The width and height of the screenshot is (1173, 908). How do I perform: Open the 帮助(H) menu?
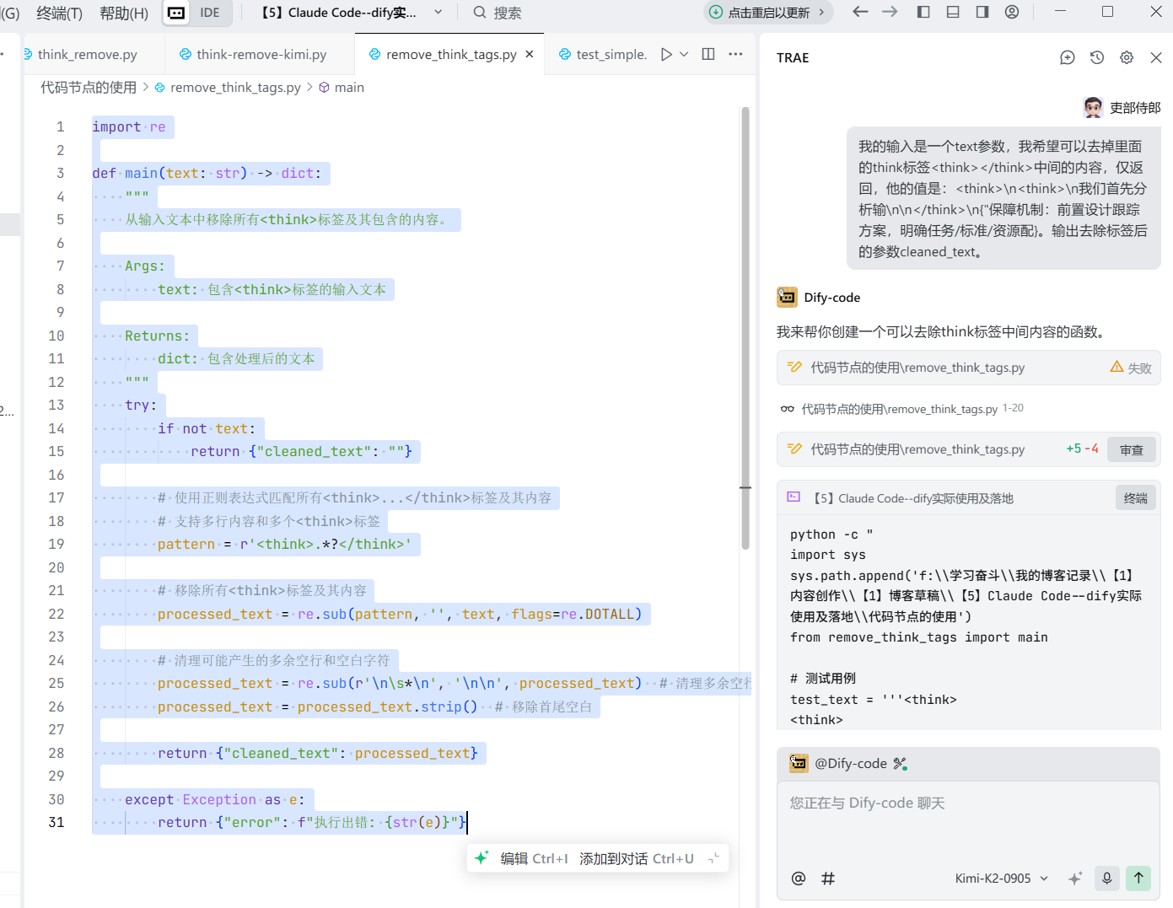pyautogui.click(x=124, y=13)
